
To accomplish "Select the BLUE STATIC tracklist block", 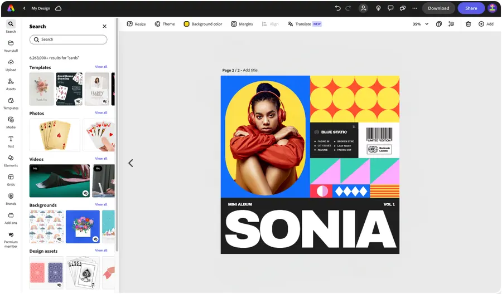I will [x=334, y=140].
